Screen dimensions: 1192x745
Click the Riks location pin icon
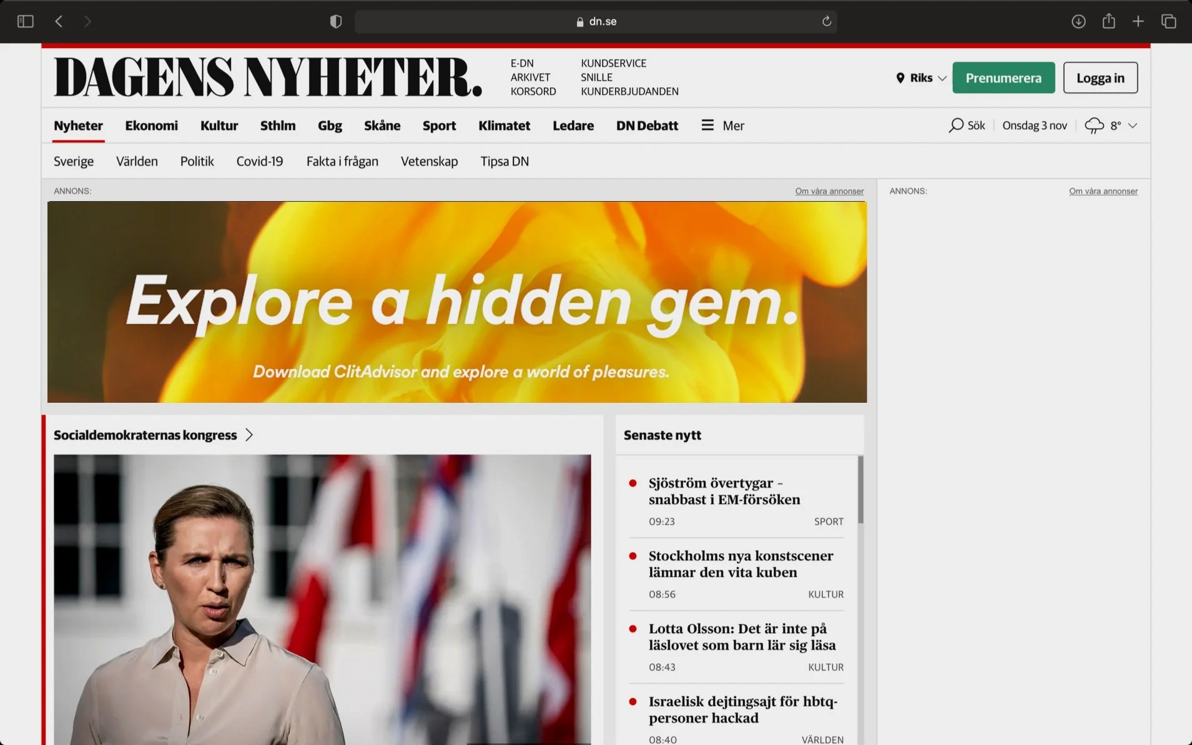click(x=900, y=78)
